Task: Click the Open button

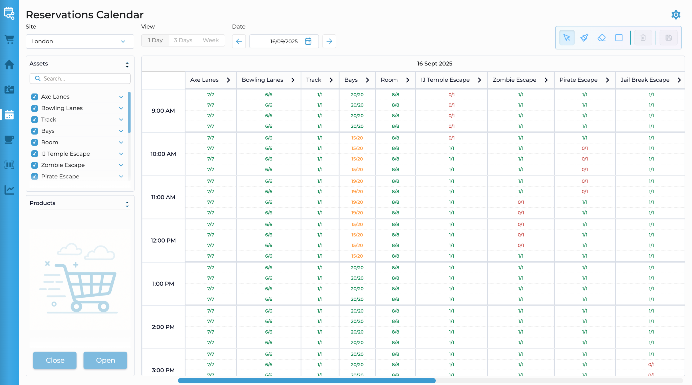Action: point(105,360)
